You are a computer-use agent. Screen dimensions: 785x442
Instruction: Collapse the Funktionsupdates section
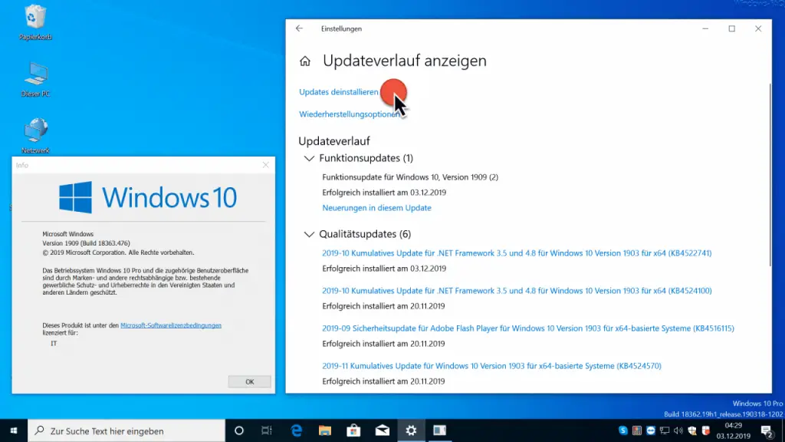[x=310, y=158]
